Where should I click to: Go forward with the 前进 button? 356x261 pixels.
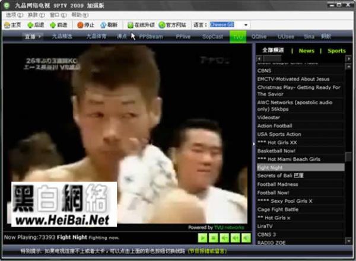59,25
